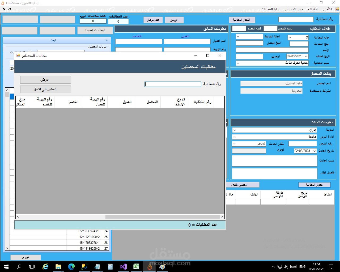Click the عرض button in dialog
The image size is (340, 272).
click(x=45, y=80)
